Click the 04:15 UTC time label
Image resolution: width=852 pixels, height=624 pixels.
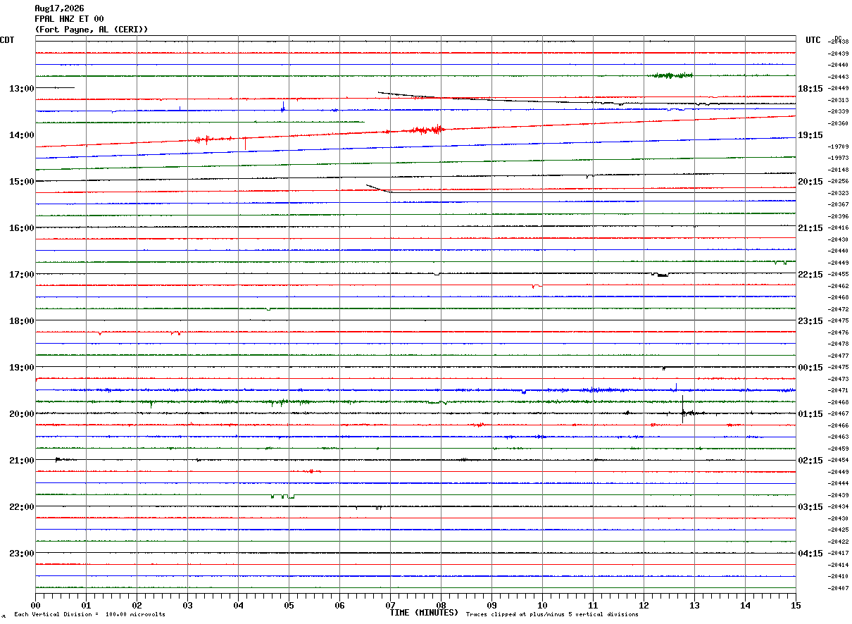(x=810, y=554)
